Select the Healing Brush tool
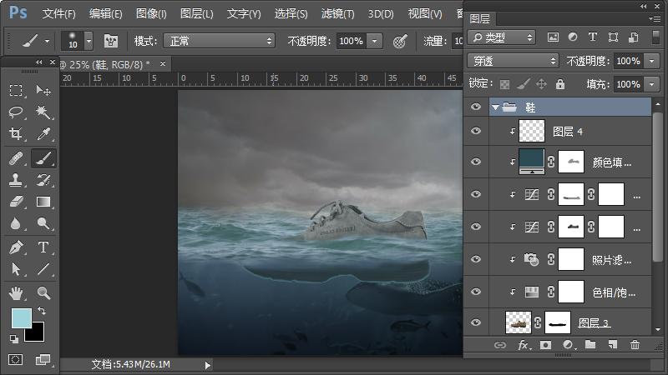 [16, 158]
